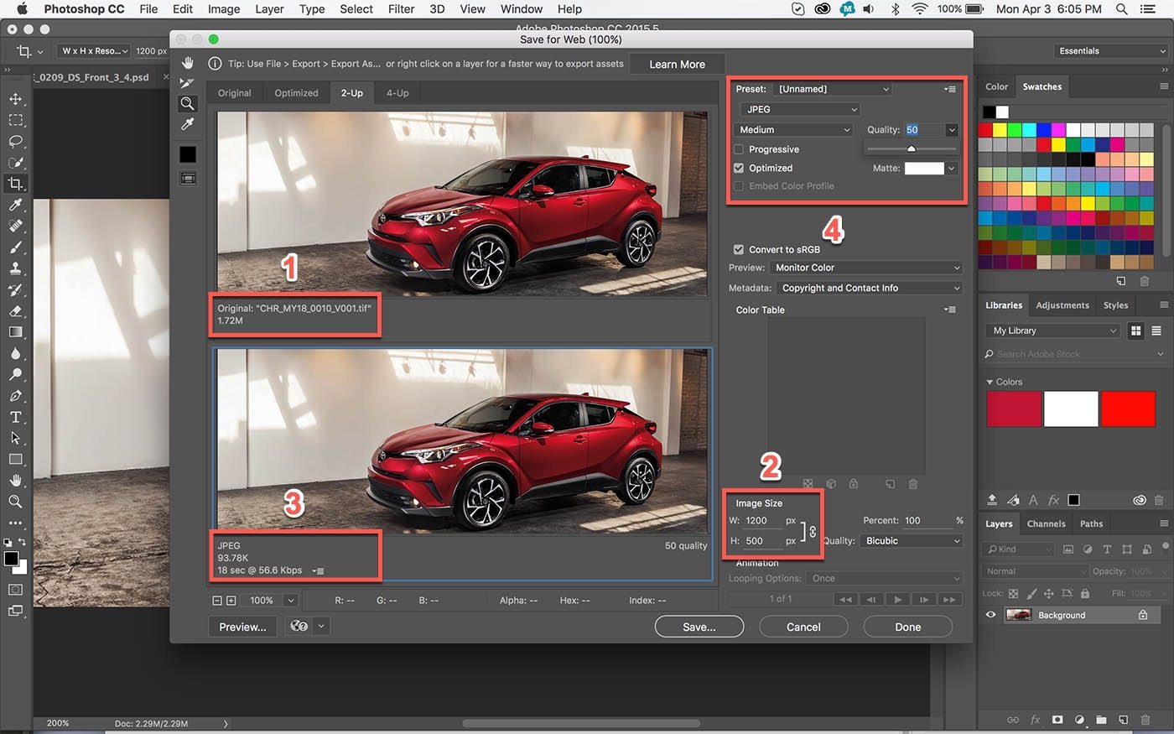The image size is (1174, 734).
Task: Open the Swatches panel tab
Action: point(1042,86)
